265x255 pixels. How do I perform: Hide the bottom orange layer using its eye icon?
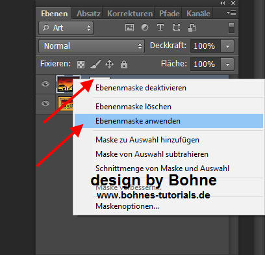pyautogui.click(x=45, y=103)
